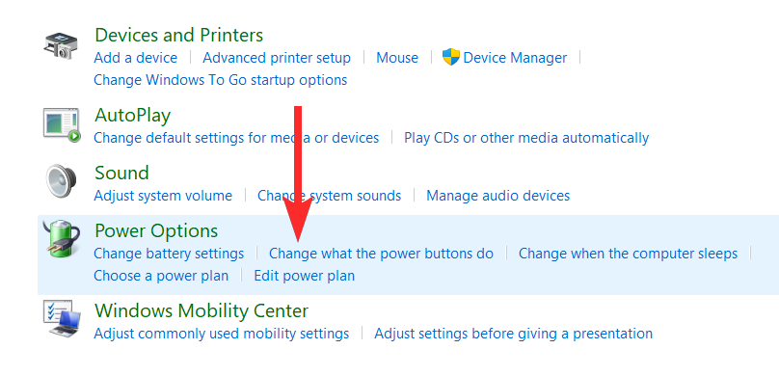Open Adjust settings before giving a presentation
Viewport: 779px width, 376px height.
(x=513, y=334)
